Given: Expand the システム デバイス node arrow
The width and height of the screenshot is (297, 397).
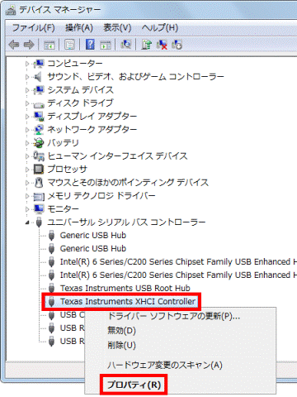Looking at the screenshot, I should [27, 90].
